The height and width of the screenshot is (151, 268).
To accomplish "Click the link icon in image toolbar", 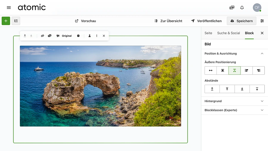I will point(42,36).
